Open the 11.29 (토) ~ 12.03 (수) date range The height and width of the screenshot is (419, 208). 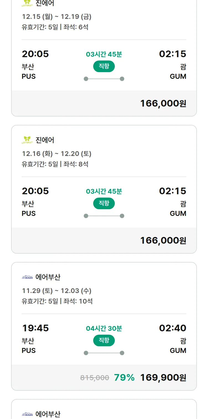57,291
